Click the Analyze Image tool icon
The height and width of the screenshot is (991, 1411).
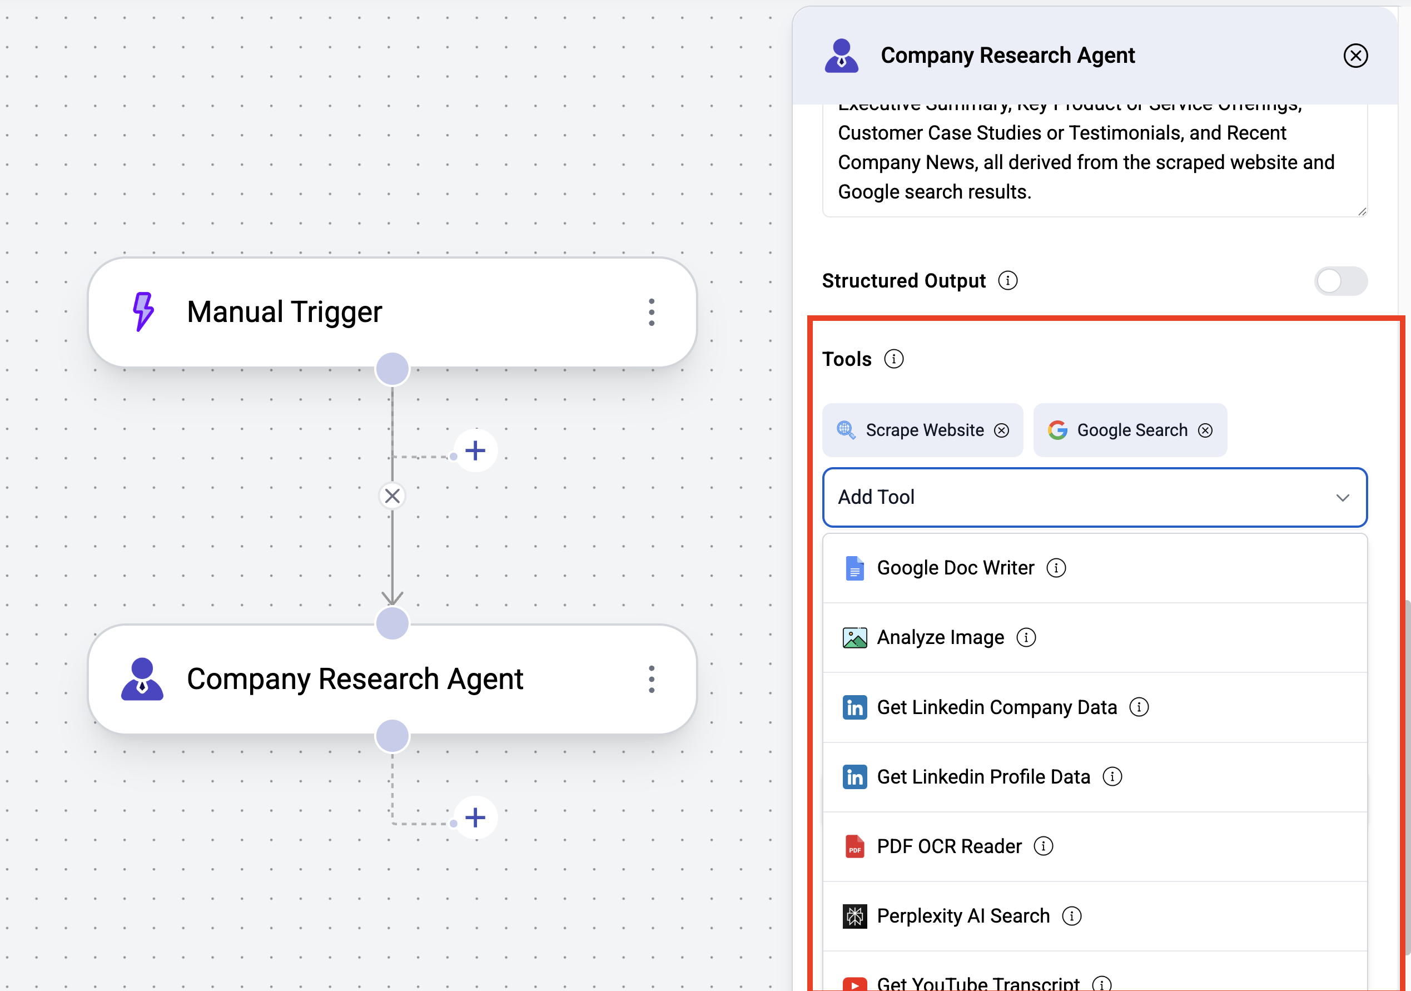tap(854, 637)
